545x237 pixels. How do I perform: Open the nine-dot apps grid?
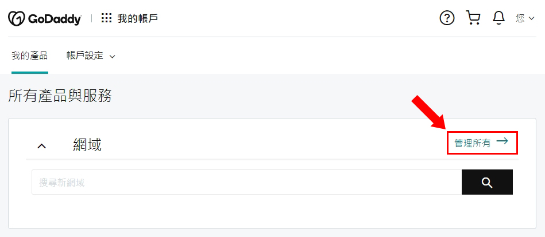pyautogui.click(x=106, y=18)
